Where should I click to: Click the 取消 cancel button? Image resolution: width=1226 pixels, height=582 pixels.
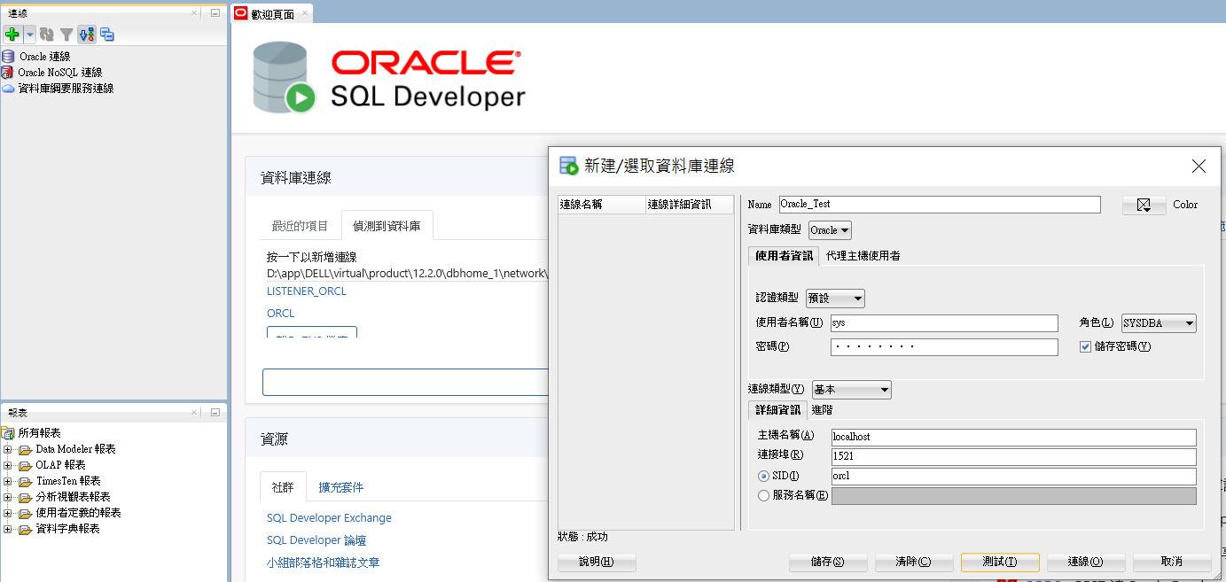[x=1172, y=563]
